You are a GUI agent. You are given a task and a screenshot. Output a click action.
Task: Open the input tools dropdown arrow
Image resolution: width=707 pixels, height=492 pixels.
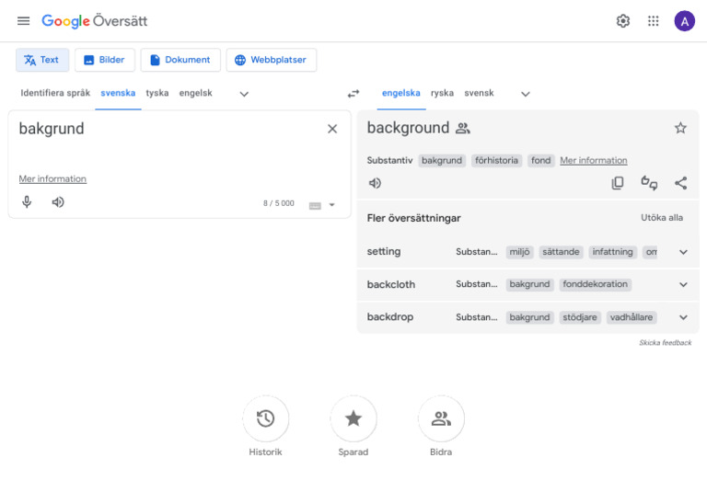(x=331, y=205)
